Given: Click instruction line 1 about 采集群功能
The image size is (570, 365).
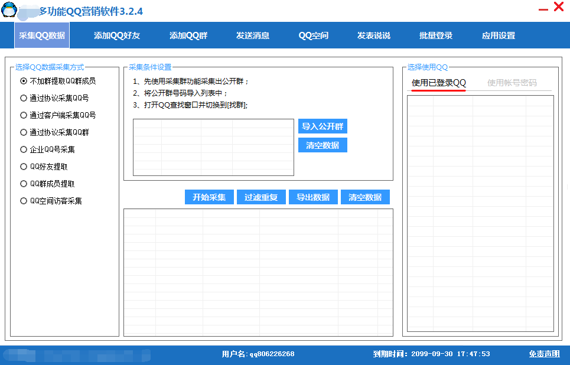Looking at the screenshot, I should [191, 81].
